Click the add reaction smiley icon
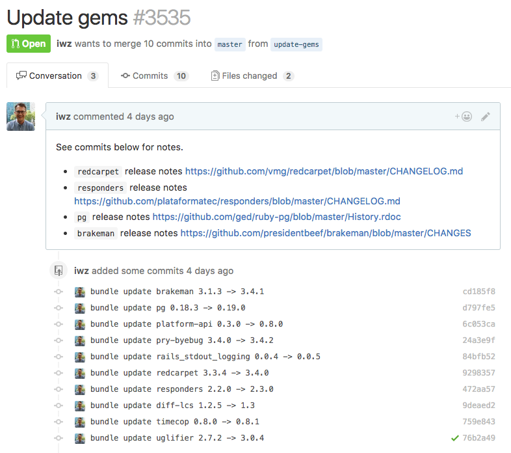This screenshot has width=511, height=453. coord(464,117)
